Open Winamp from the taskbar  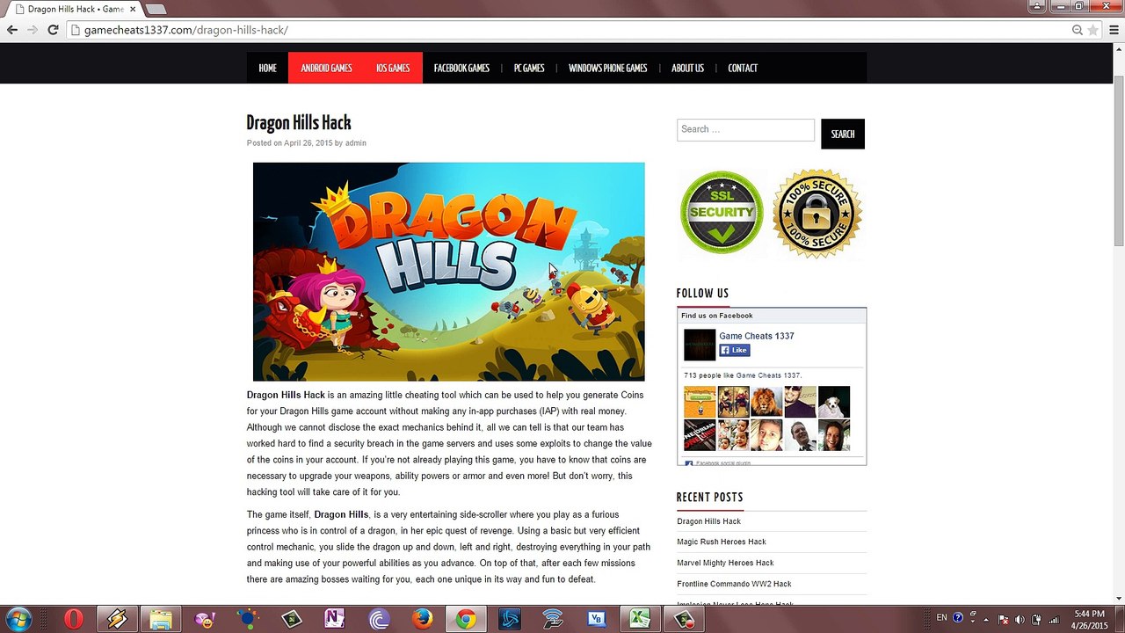tap(117, 620)
